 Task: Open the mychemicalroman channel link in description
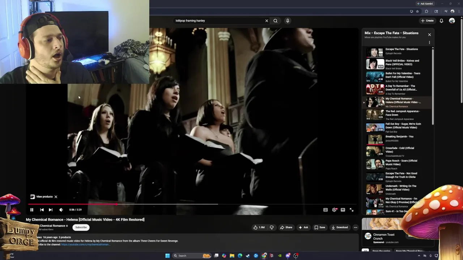coord(85,244)
